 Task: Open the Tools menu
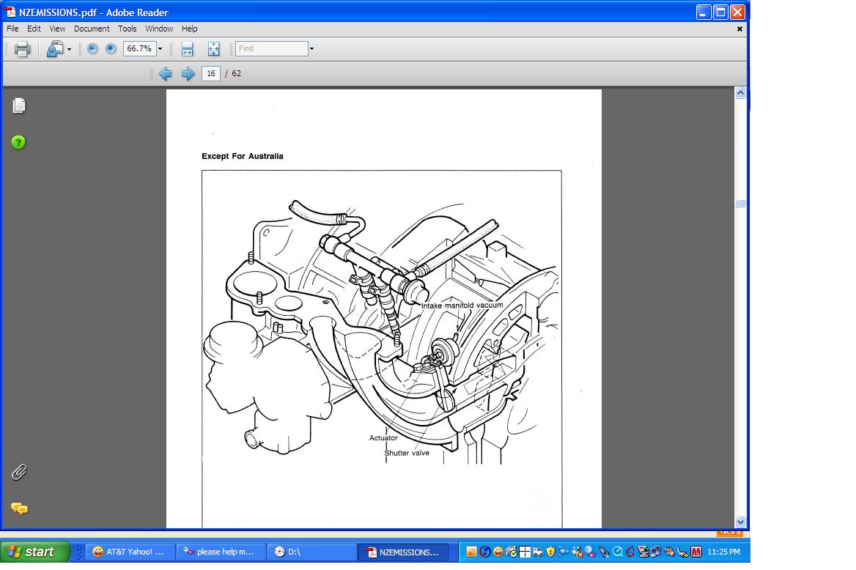point(128,29)
